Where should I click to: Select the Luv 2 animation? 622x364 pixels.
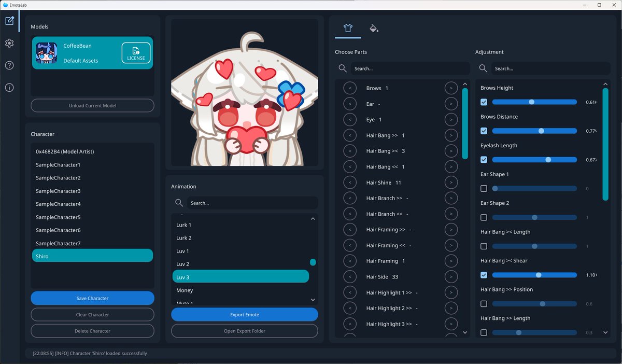[241, 264]
